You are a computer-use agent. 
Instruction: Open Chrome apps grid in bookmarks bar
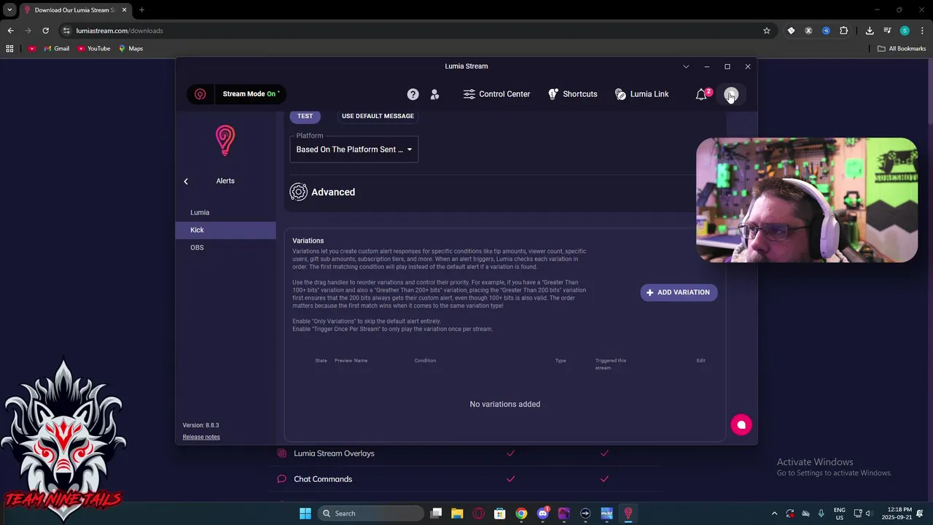(x=9, y=49)
